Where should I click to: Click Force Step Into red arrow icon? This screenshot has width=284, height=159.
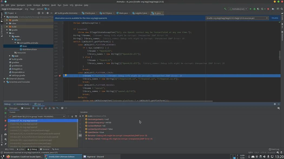(46, 108)
